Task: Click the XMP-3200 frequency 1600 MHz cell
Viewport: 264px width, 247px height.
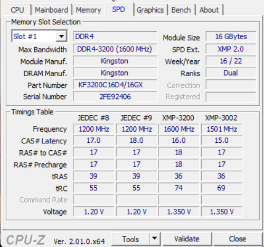Action: 178,129
